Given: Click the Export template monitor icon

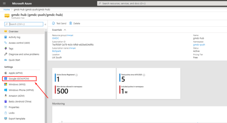Looking at the screenshot, I should [6, 118].
